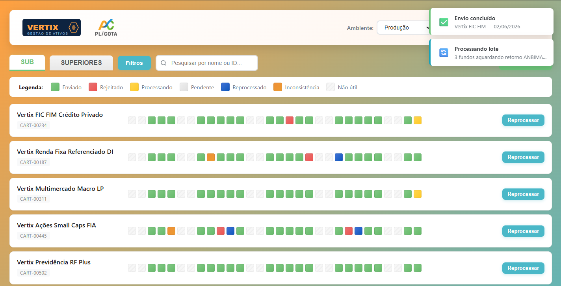The image size is (561, 286).
Task: Select the orange inconsistency day in Ações Small Caps FIA row
Action: (x=171, y=231)
